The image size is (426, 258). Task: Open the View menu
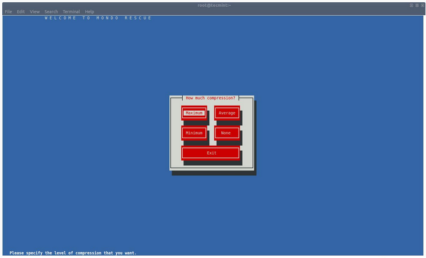click(35, 11)
